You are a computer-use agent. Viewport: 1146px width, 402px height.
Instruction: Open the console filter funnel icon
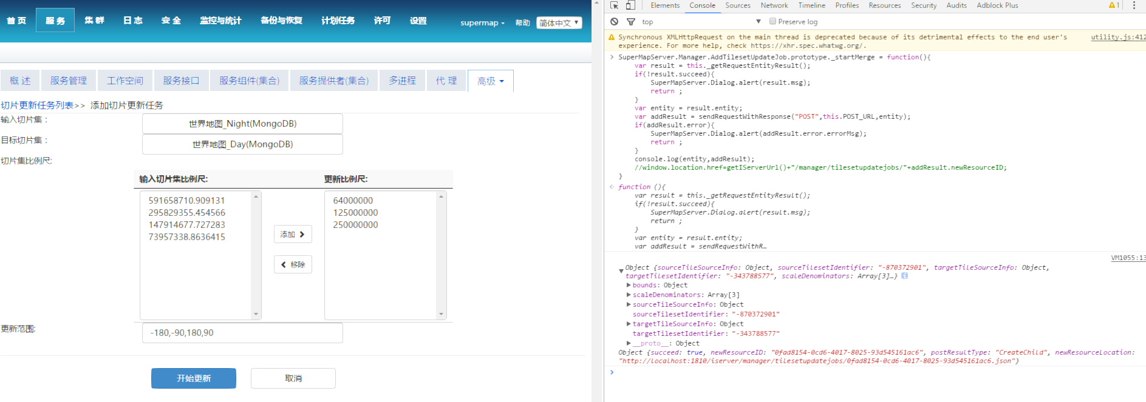click(631, 22)
